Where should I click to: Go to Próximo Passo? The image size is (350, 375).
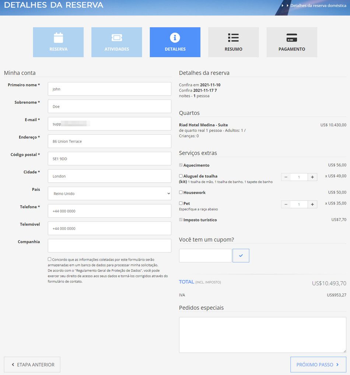318,365
